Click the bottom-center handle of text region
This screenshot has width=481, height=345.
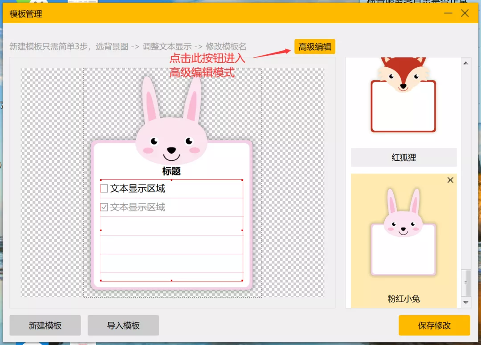pos(171,280)
